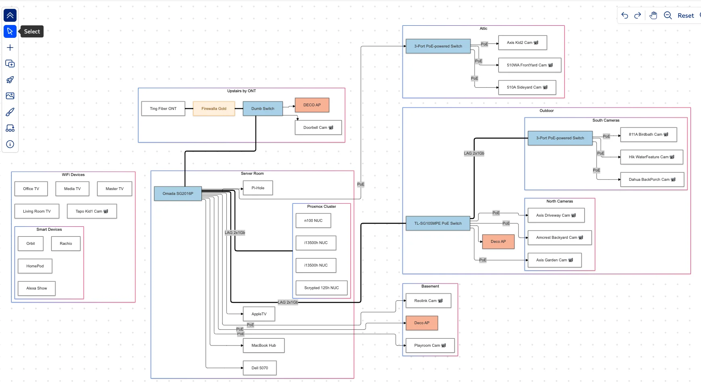Viewport: 701px width, 387px height.
Task: Select the Outdoor Deco AP node
Action: click(x=498, y=242)
